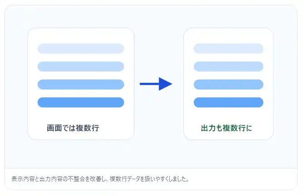Image resolution: width=303 pixels, height=196 pixels.
Task: Click empty space right of the caption text
Action: tap(245, 179)
